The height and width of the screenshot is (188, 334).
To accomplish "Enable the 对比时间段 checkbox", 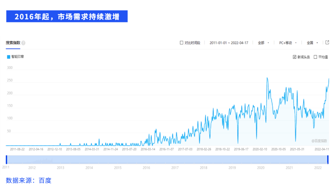I will tap(182, 43).
